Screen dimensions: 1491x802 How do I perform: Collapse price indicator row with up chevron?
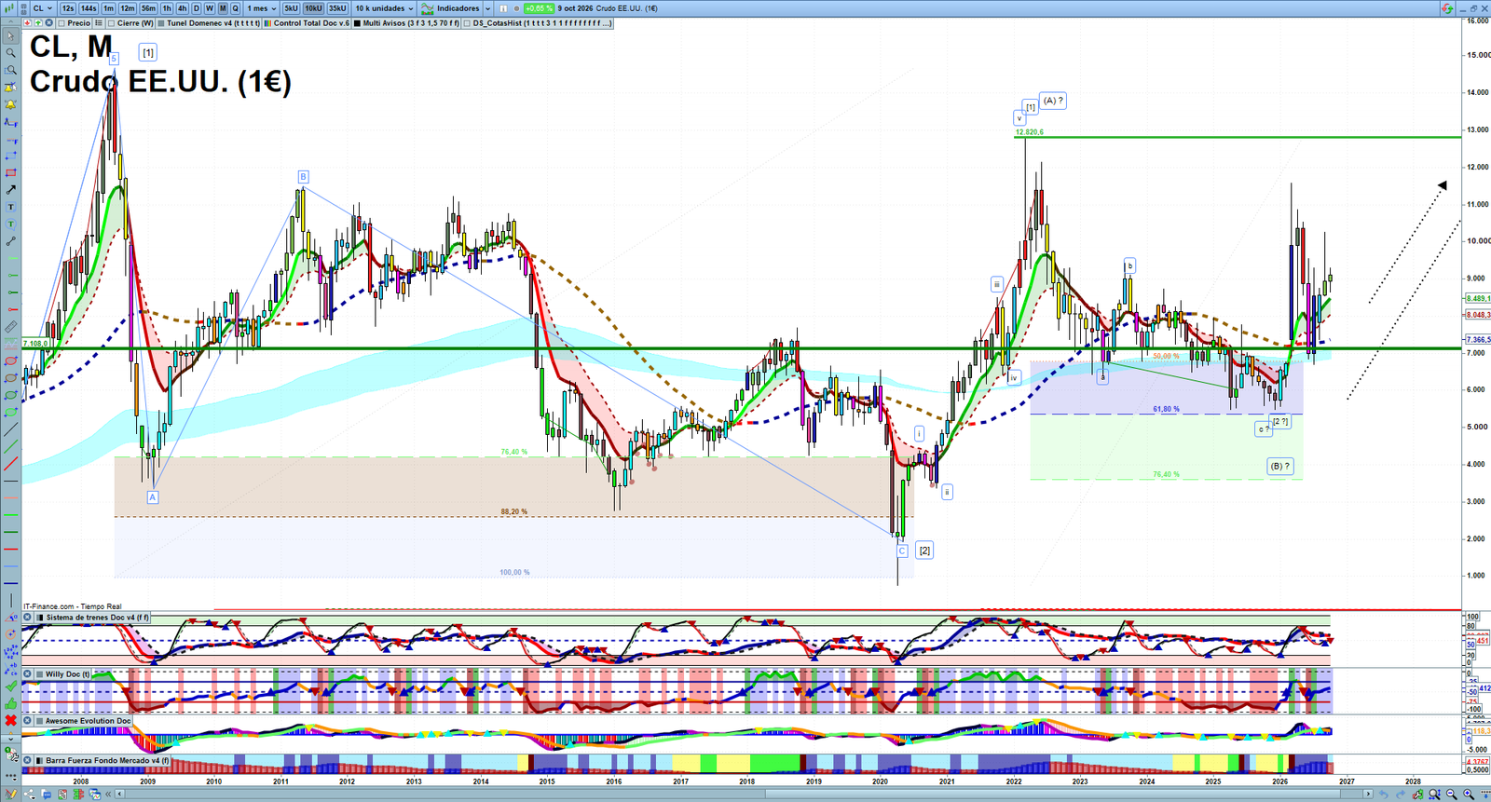[10, 22]
